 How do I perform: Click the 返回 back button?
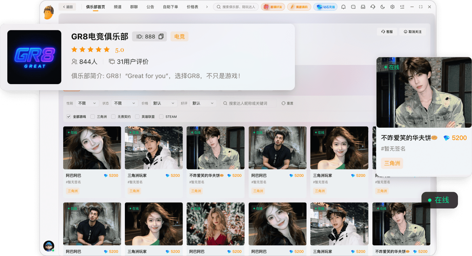tap(68, 7)
